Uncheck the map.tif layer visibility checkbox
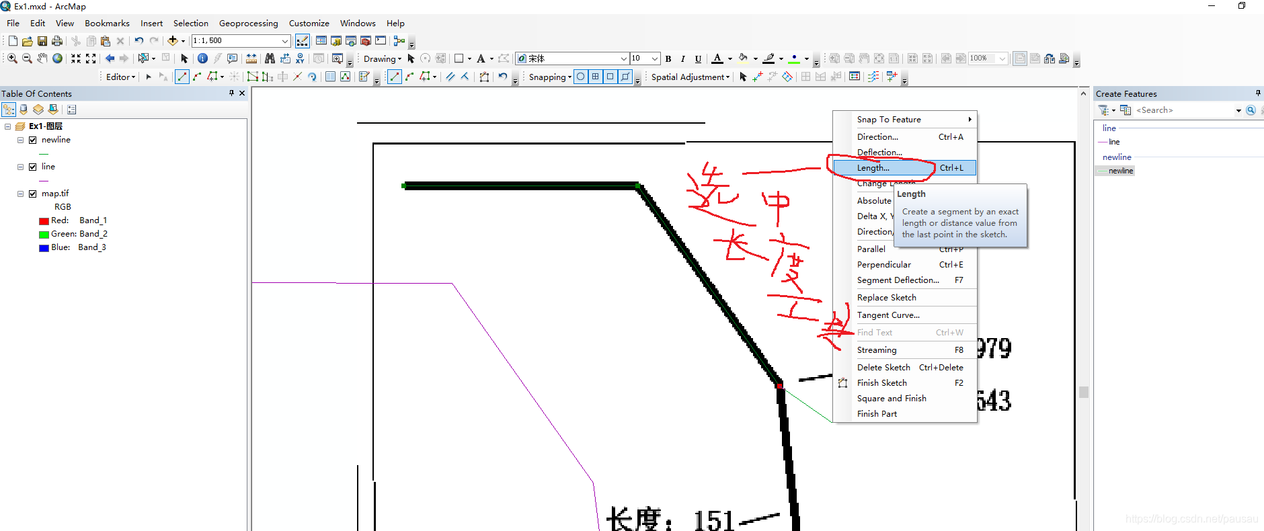Viewport: 1264px width, 531px height. click(x=32, y=194)
